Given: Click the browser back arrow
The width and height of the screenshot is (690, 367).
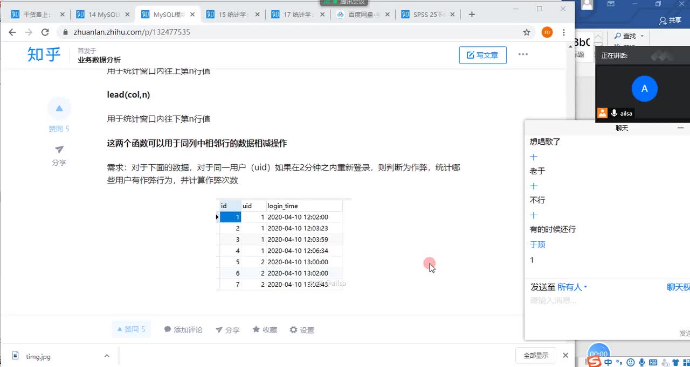Looking at the screenshot, I should (x=12, y=32).
